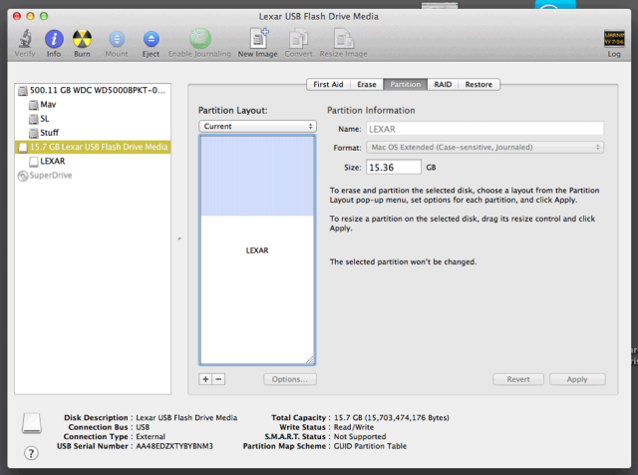
Task: Select the SL volume in sidebar
Action: point(93,119)
